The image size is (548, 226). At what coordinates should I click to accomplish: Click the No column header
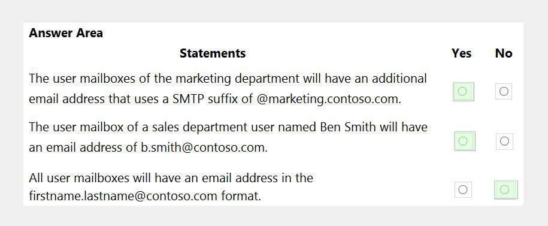click(504, 53)
